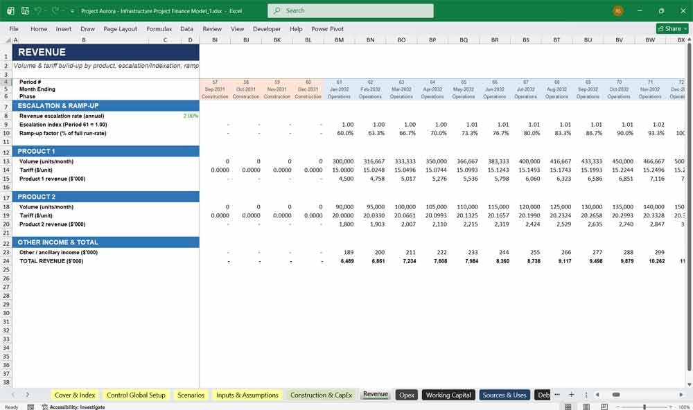The height and width of the screenshot is (410, 693).
Task: Click the vertical scrollbar thumb
Action: (689, 206)
